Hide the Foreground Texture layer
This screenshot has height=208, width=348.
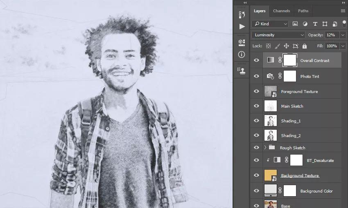click(257, 91)
